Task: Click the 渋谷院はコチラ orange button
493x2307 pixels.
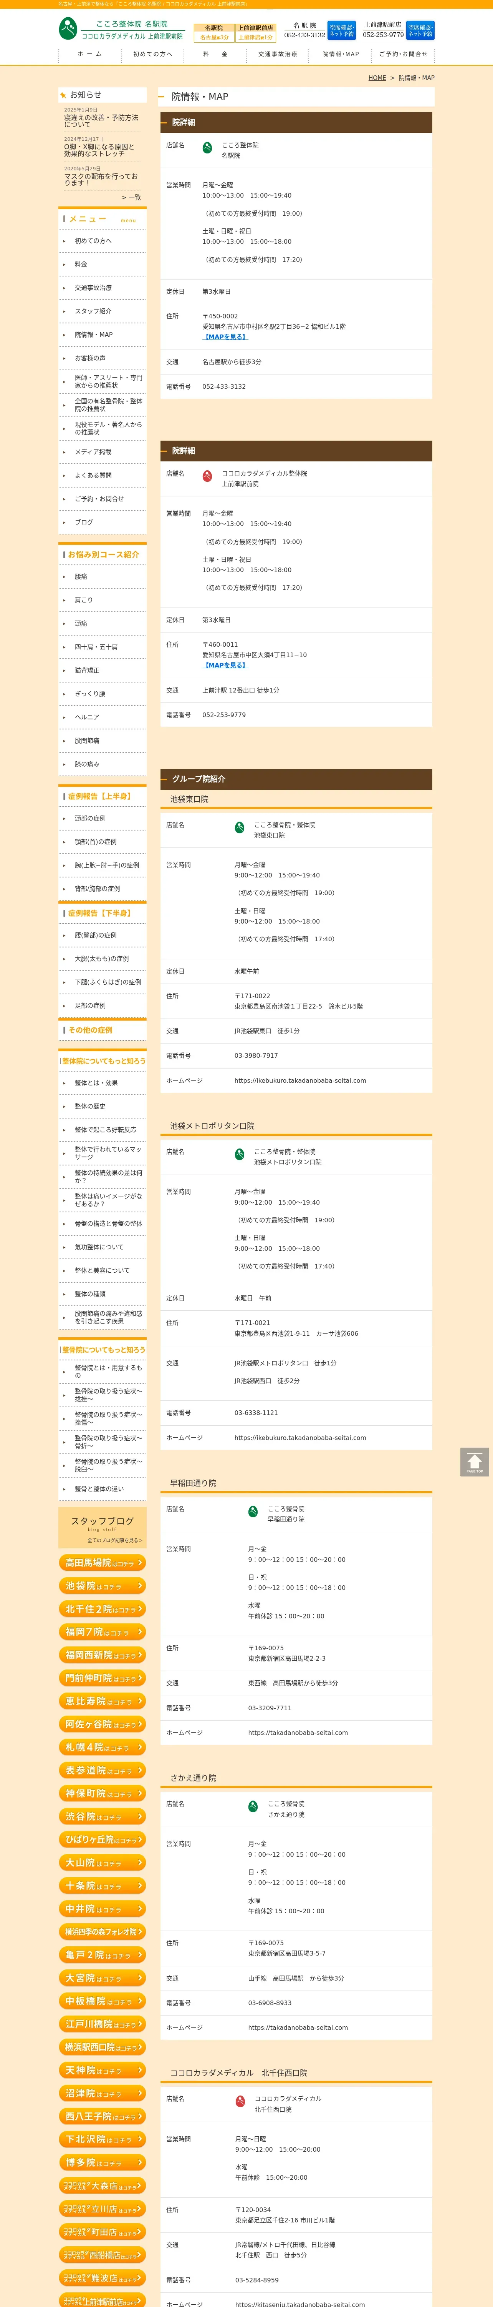Action: (x=102, y=1817)
